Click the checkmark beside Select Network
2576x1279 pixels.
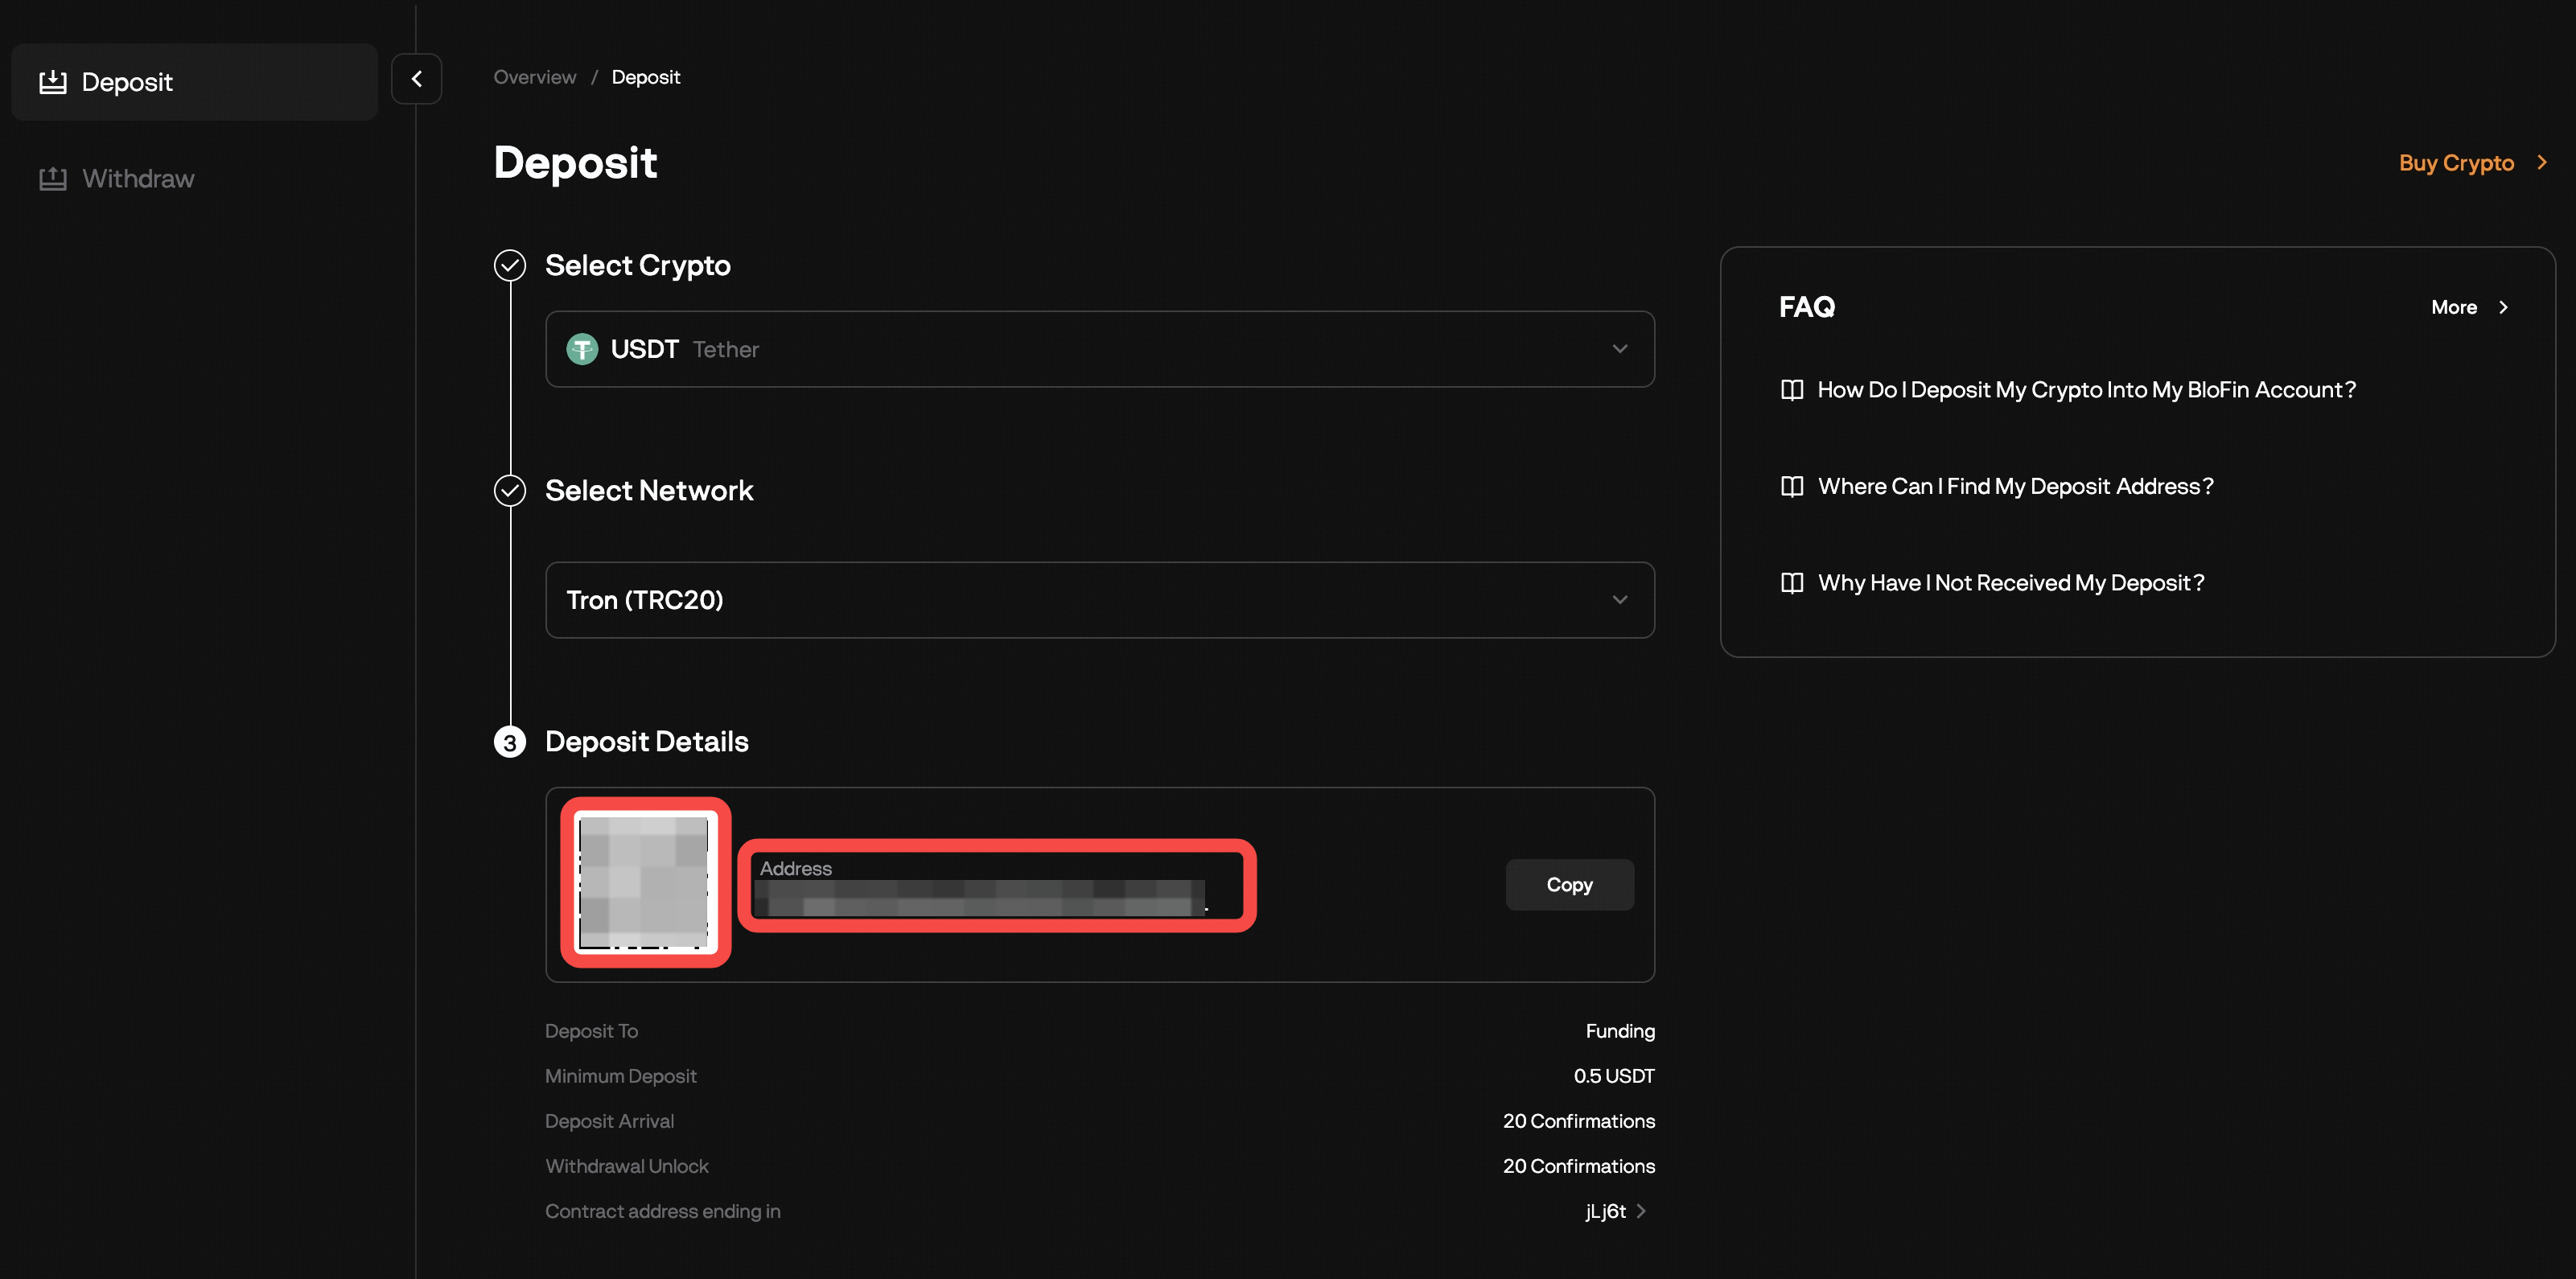[x=509, y=491]
